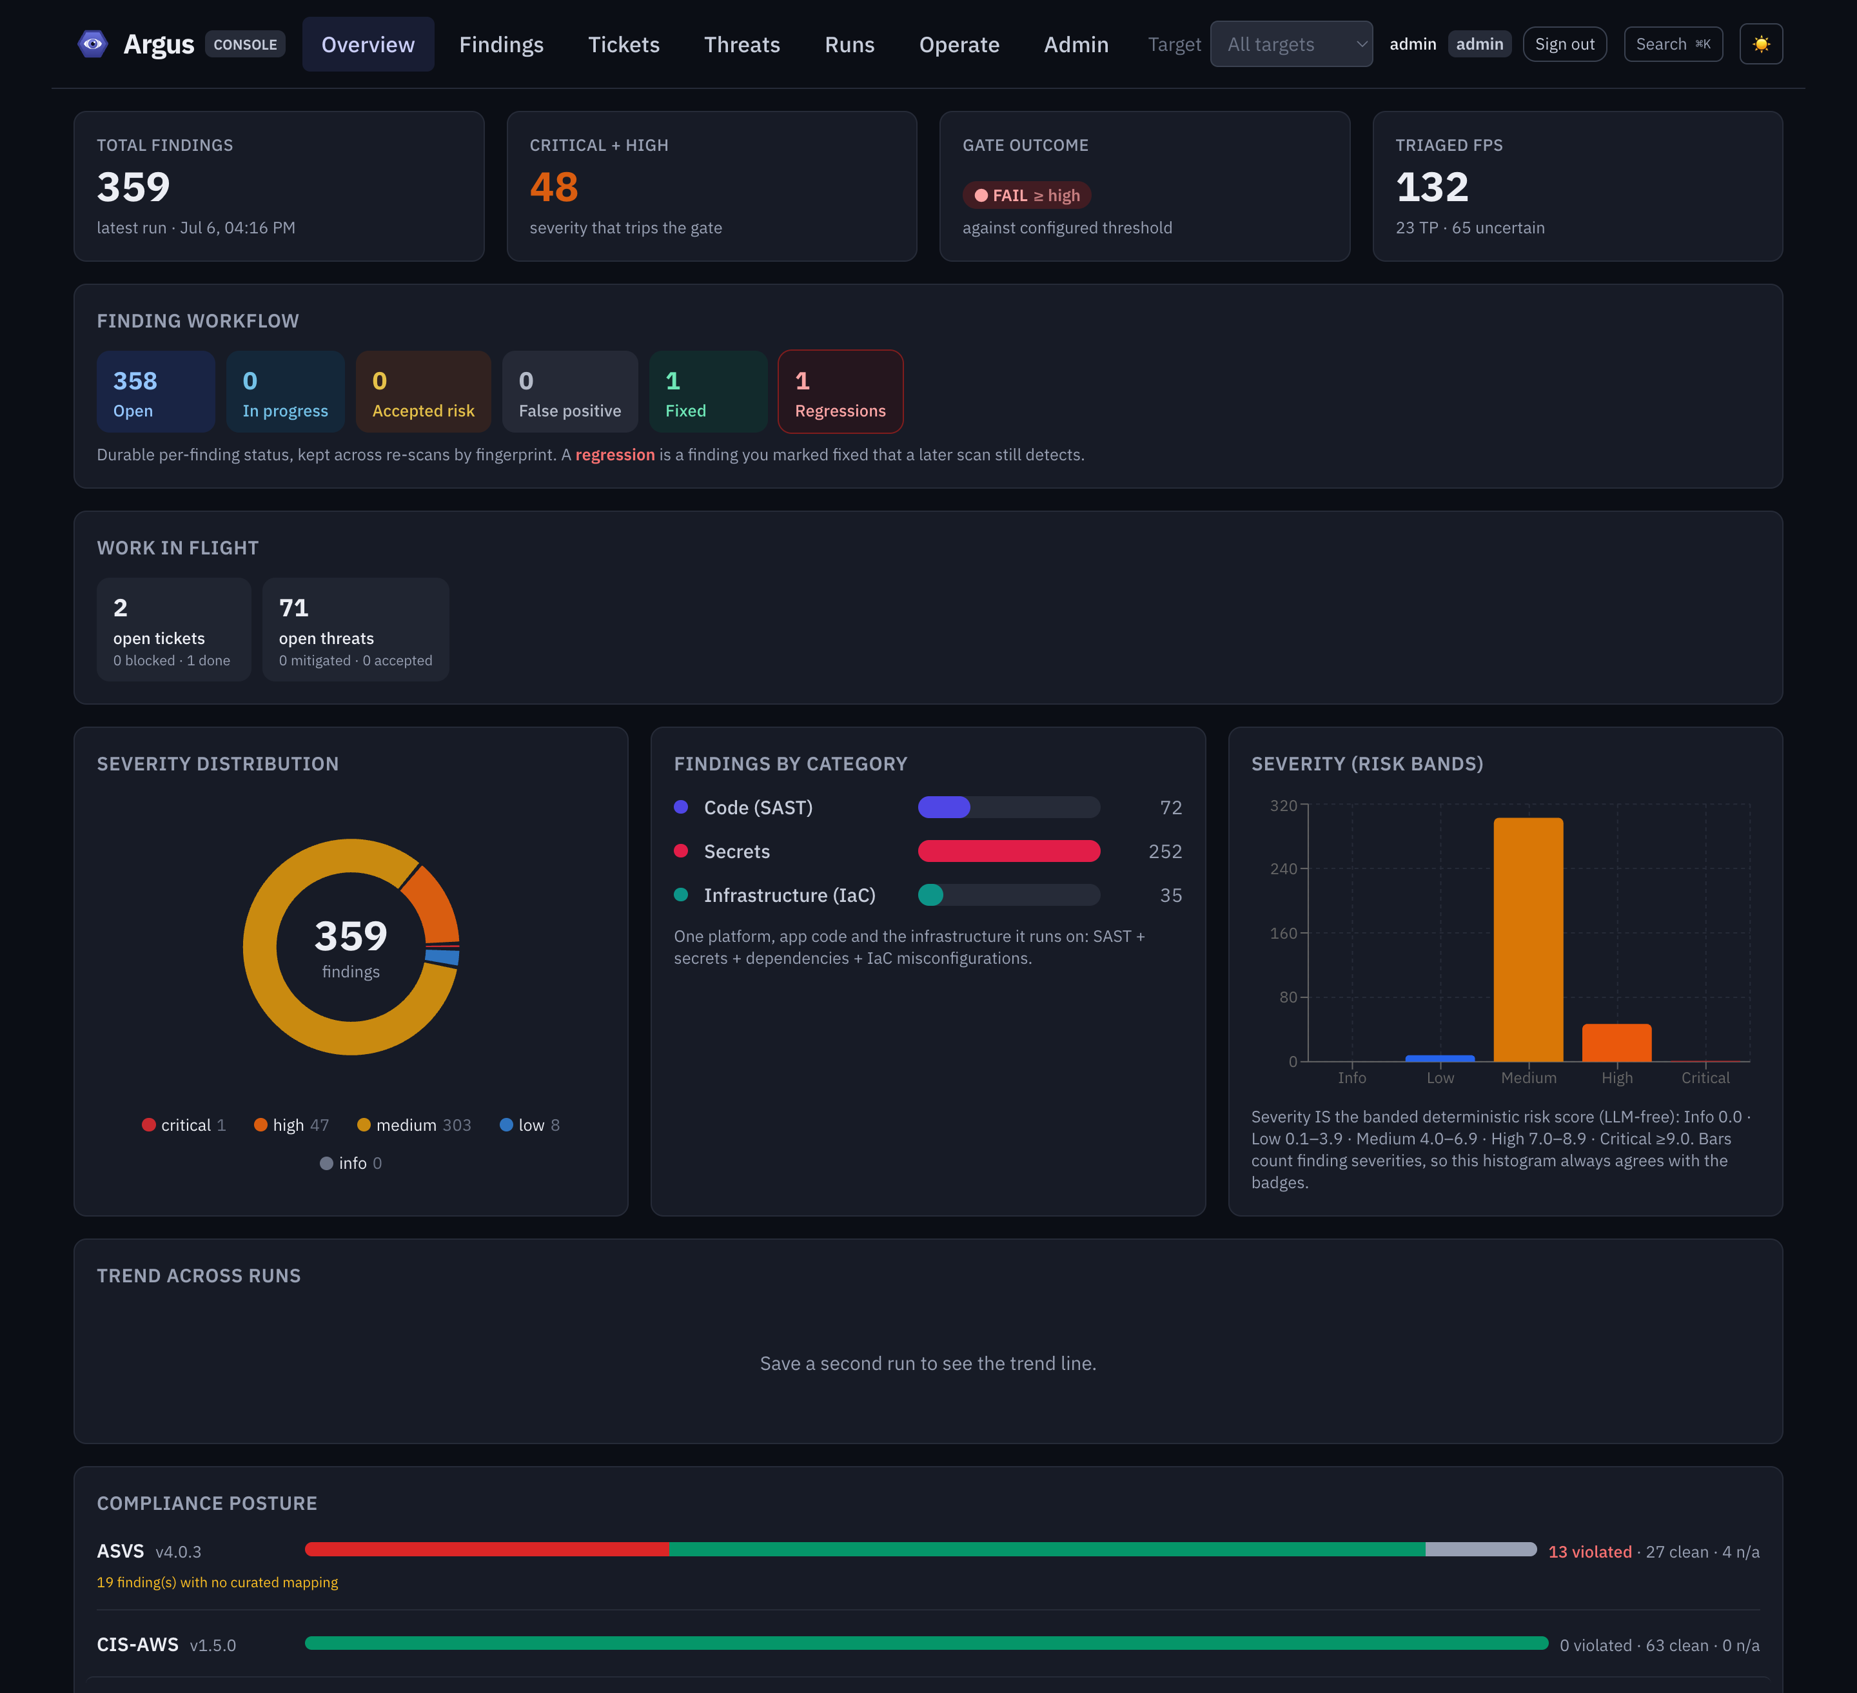Image resolution: width=1857 pixels, height=1693 pixels.
Task: Open the 358 Open findings tile
Action: click(x=155, y=391)
